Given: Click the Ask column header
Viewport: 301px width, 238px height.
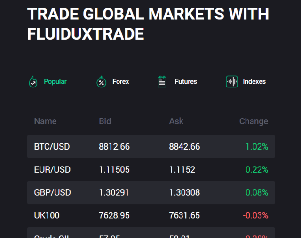Looking at the screenshot, I should pos(176,121).
